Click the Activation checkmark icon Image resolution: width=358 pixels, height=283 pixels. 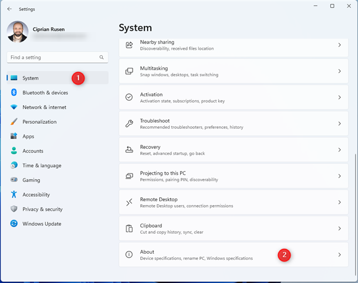click(129, 97)
